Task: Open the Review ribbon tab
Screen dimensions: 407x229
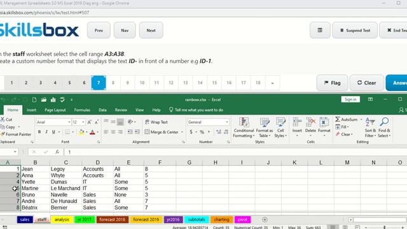Action: click(121, 110)
